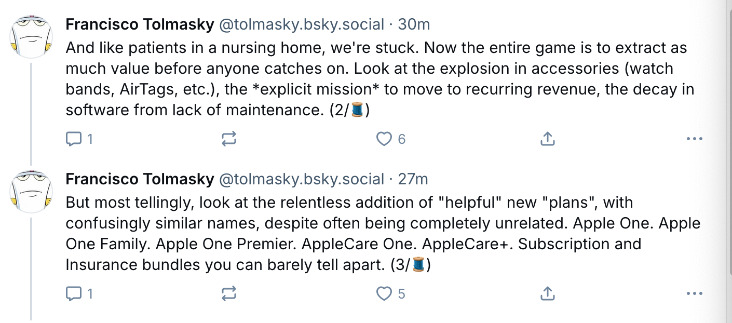Repost the thread post marked 3/🧵
The height and width of the screenshot is (323, 732).
pyautogui.click(x=229, y=294)
